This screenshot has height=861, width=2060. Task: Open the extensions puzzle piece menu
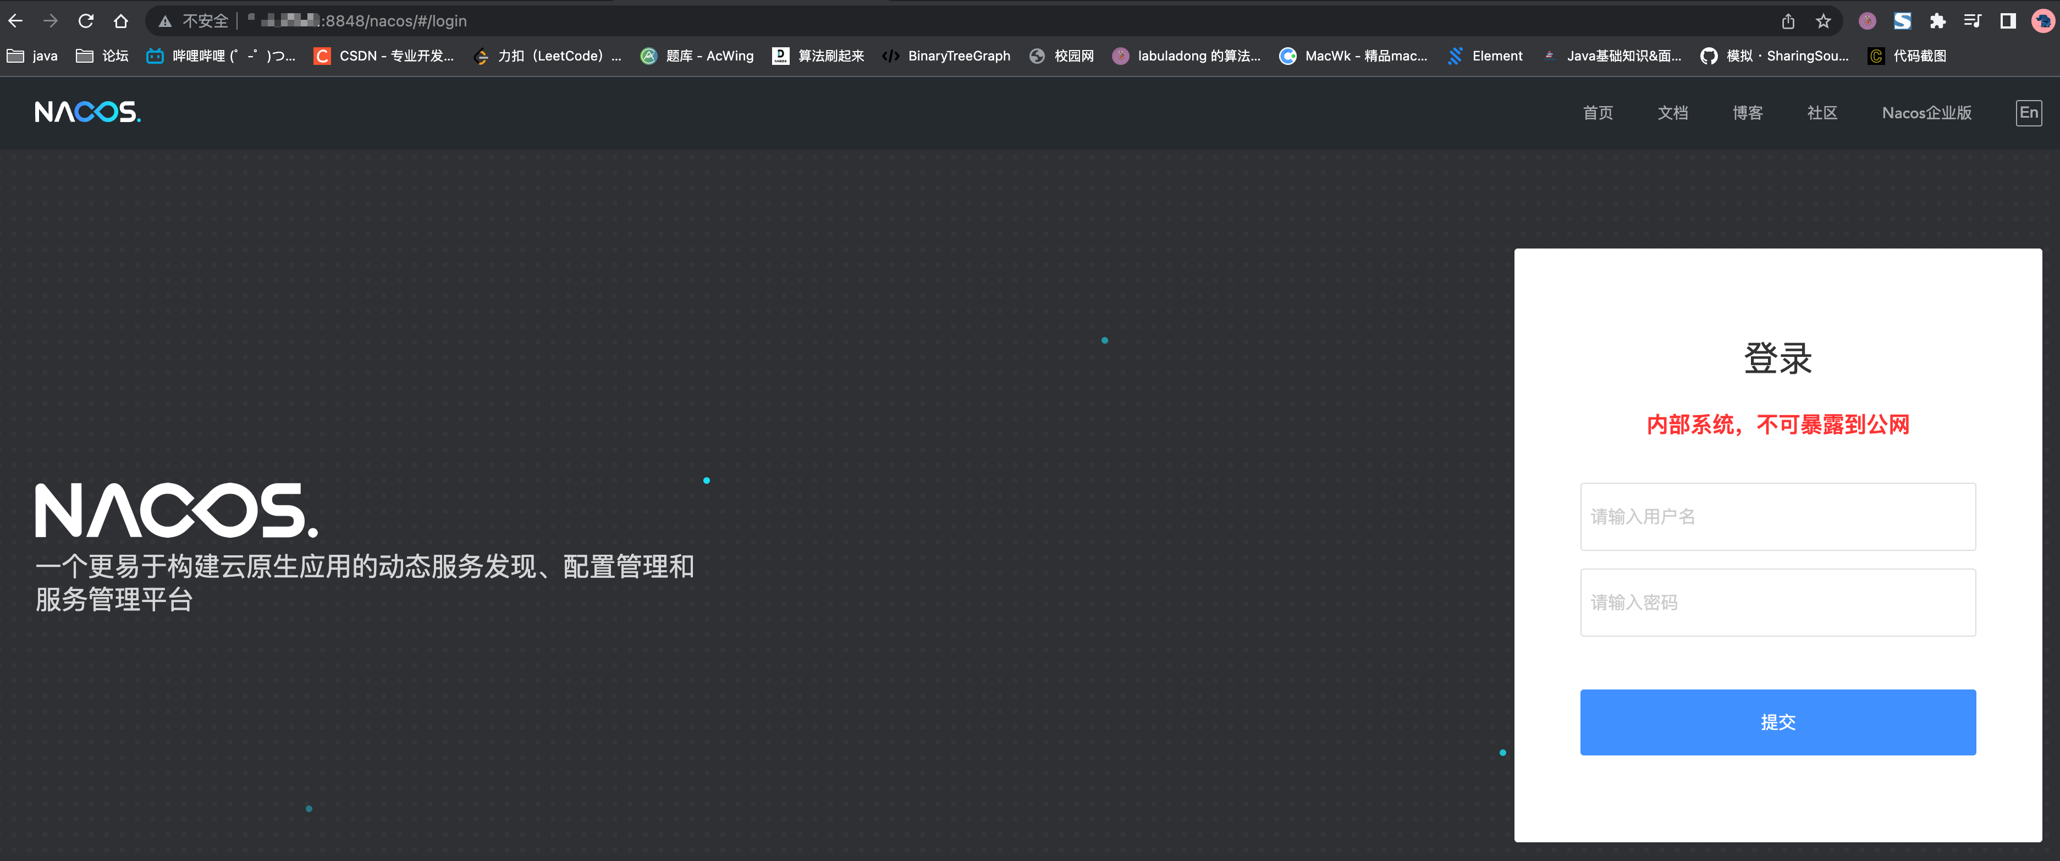tap(1938, 21)
